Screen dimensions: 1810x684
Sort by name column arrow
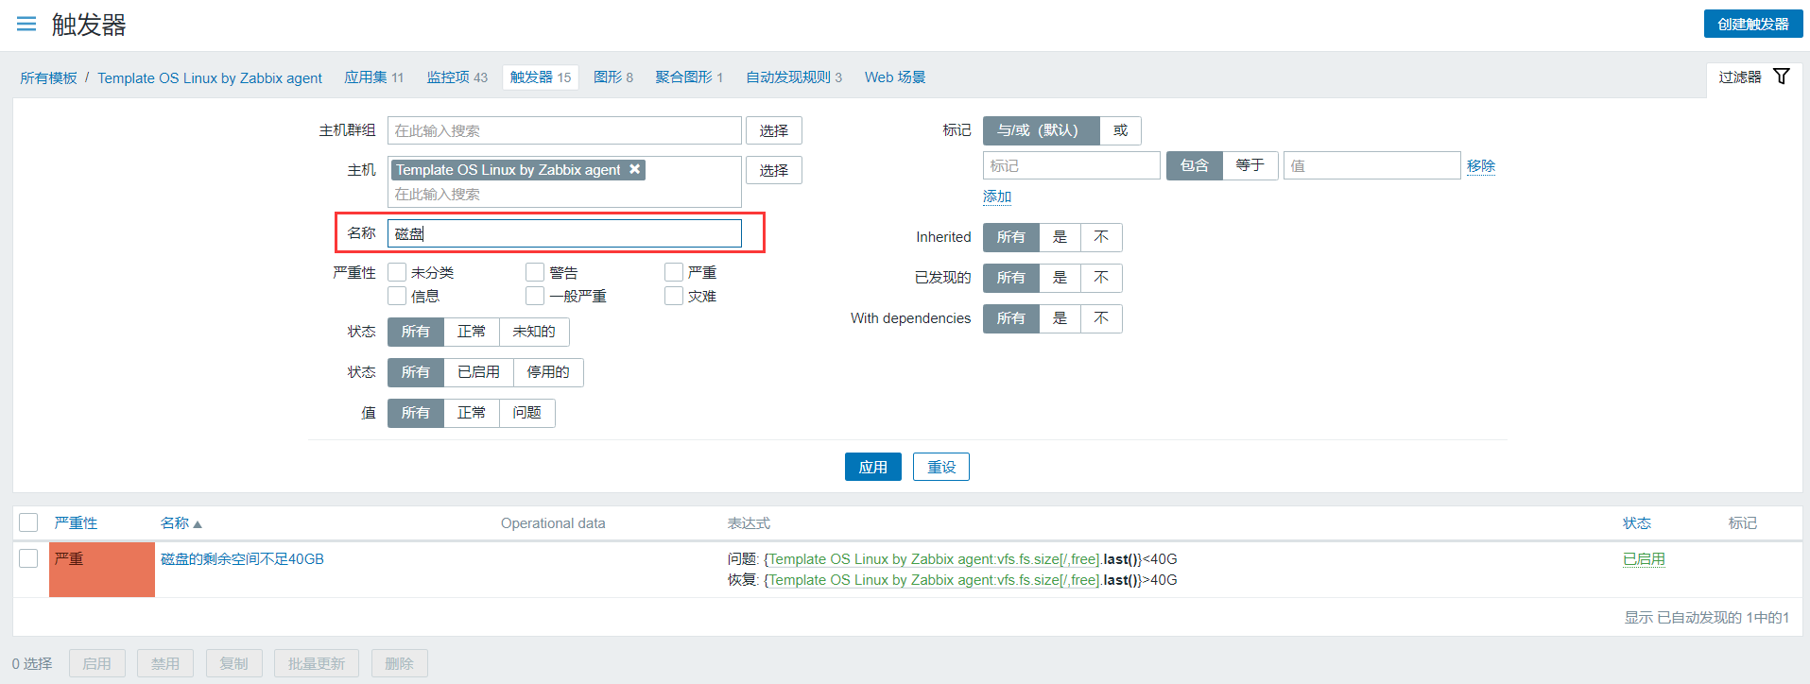coord(198,523)
